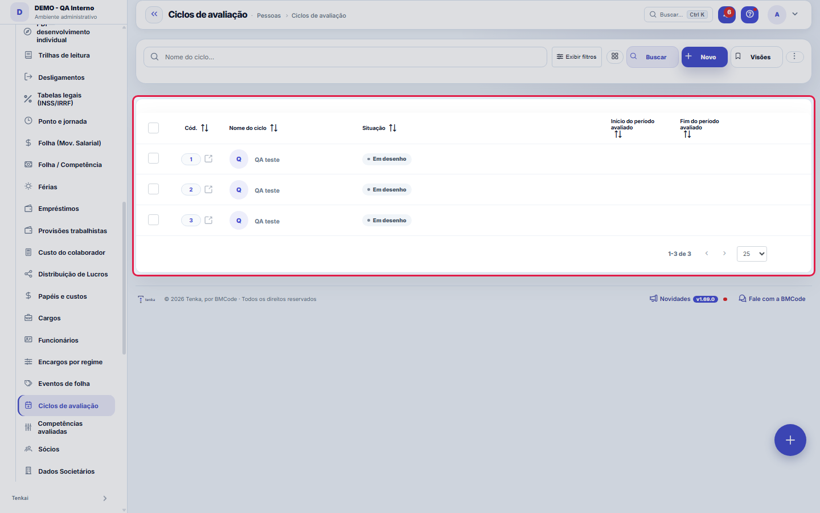The width and height of the screenshot is (820, 513).
Task: Collapse sidebar with double-chevron icon
Action: click(x=154, y=14)
